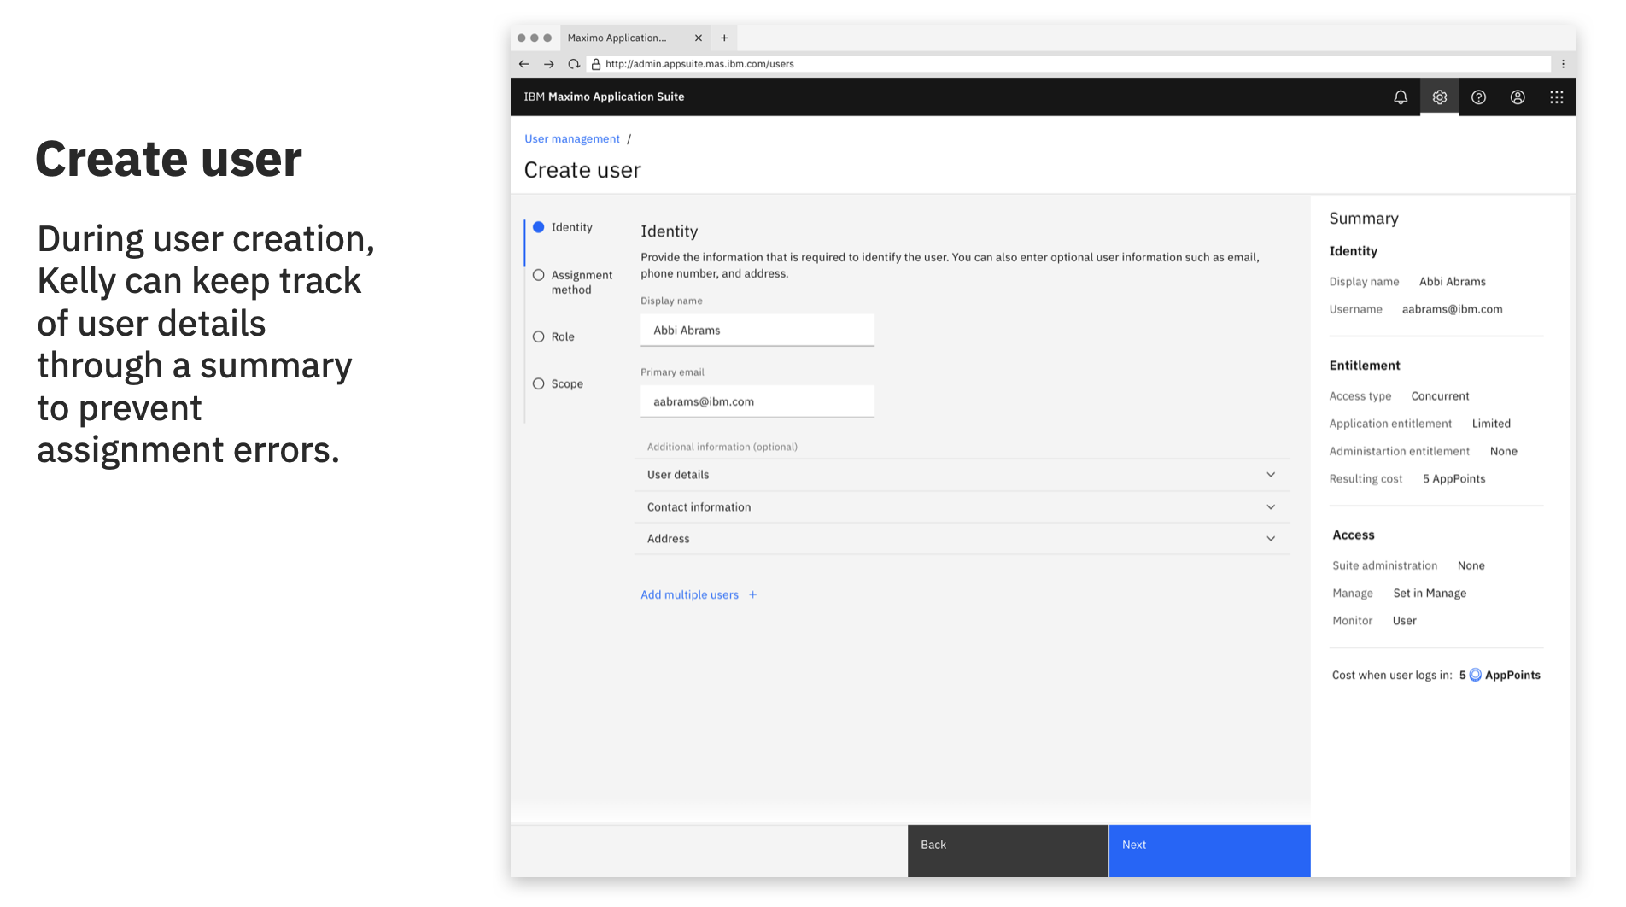Click the Summary panel title
The image size is (1626, 907).
click(x=1363, y=219)
